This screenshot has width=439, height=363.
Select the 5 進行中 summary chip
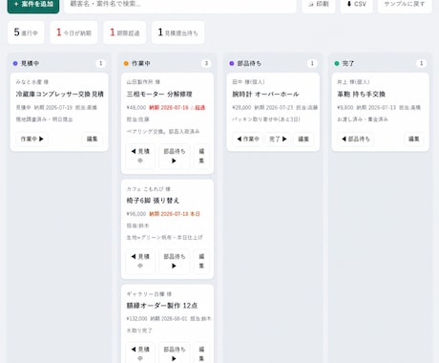[x=26, y=32]
